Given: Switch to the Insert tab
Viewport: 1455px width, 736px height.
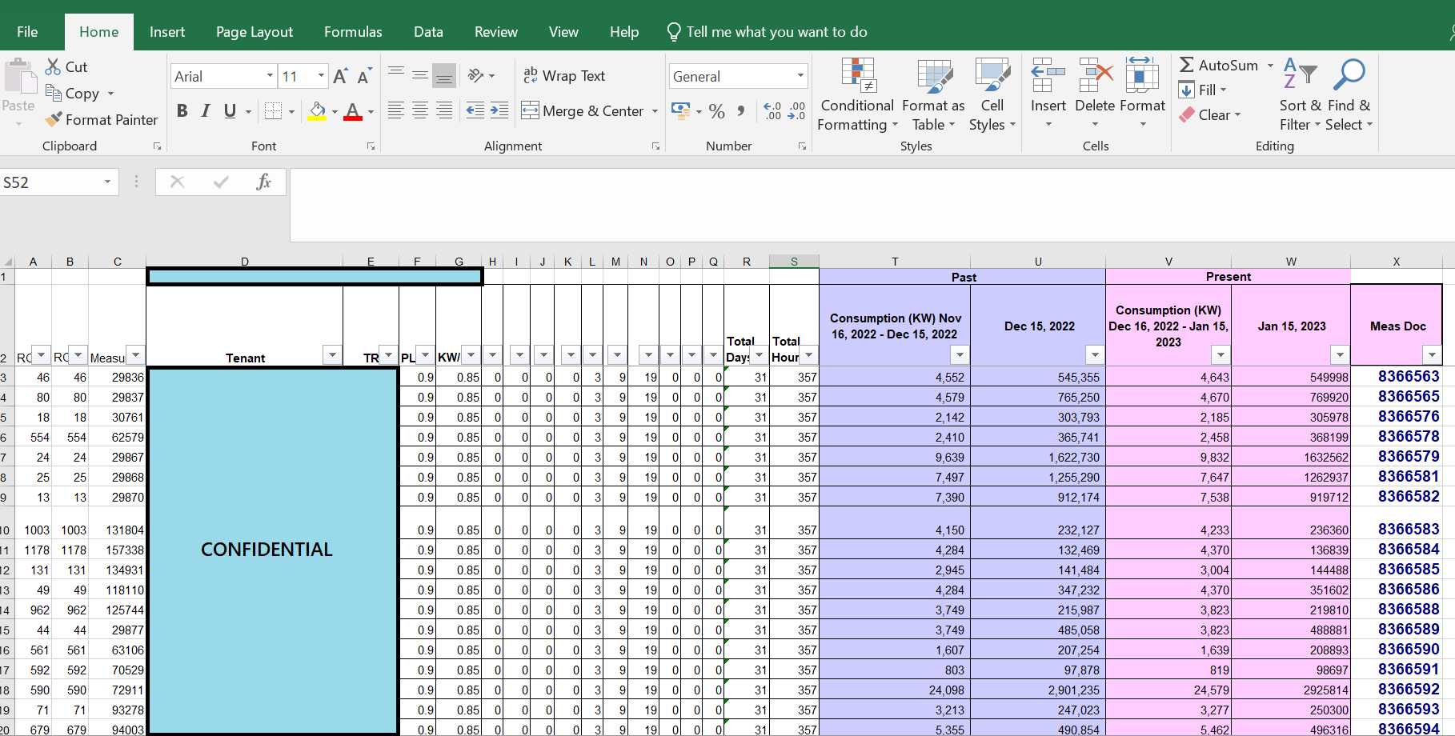Looking at the screenshot, I should (x=167, y=32).
